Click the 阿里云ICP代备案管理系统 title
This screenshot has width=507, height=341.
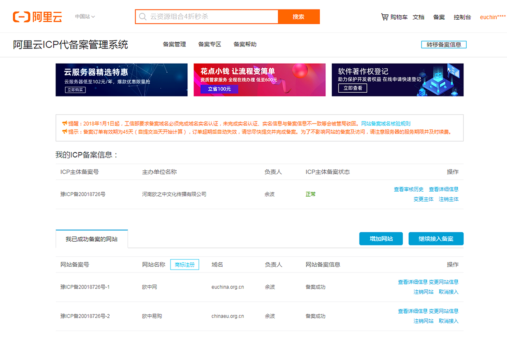[x=70, y=44]
